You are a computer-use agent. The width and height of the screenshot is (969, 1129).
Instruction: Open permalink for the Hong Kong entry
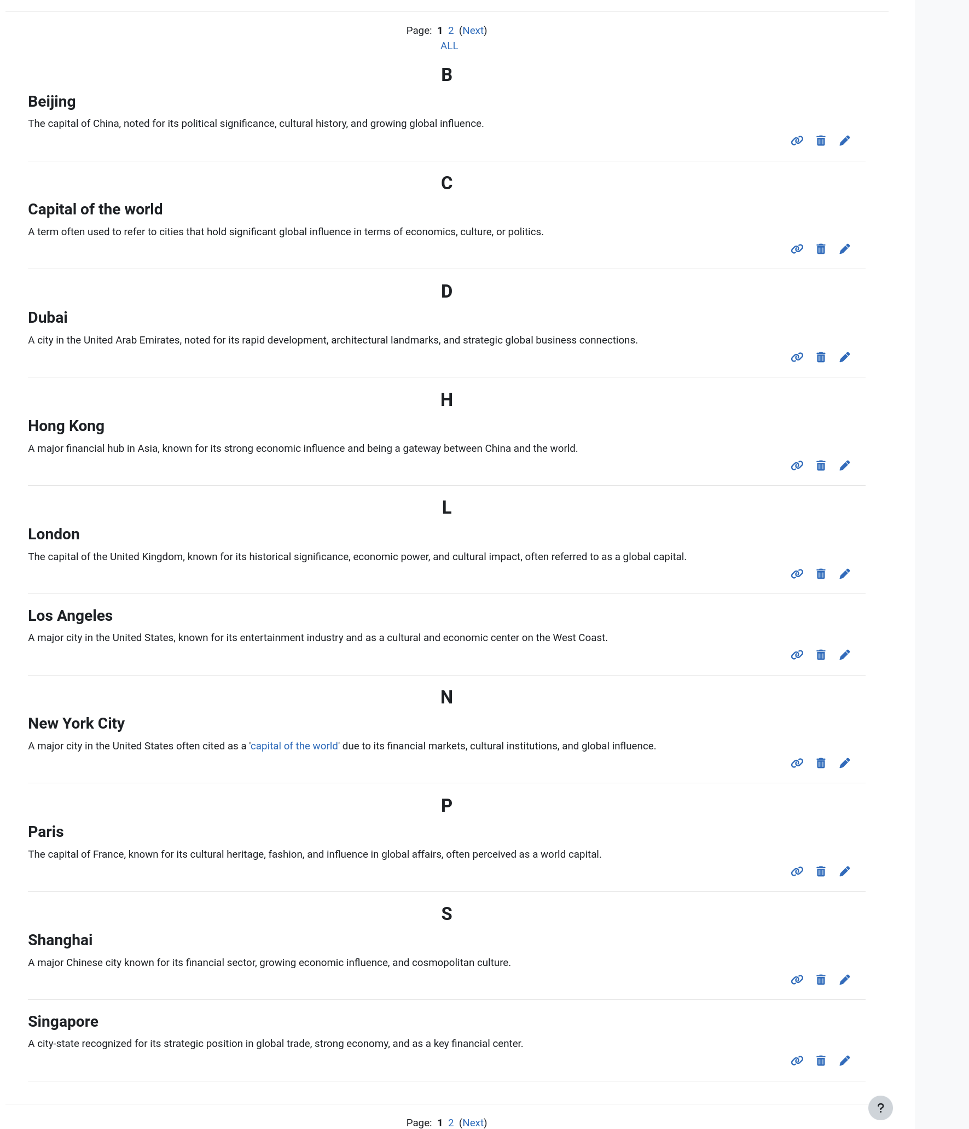tap(797, 465)
